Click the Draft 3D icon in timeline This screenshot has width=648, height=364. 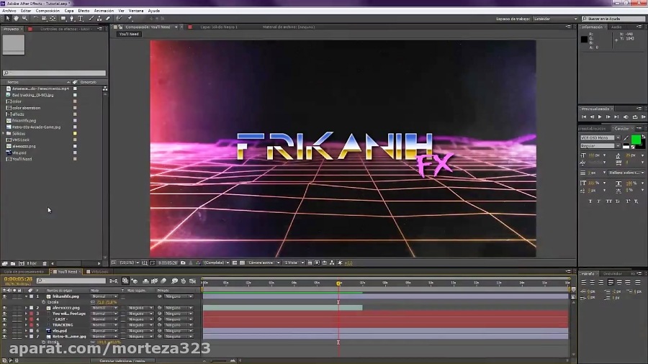(135, 281)
